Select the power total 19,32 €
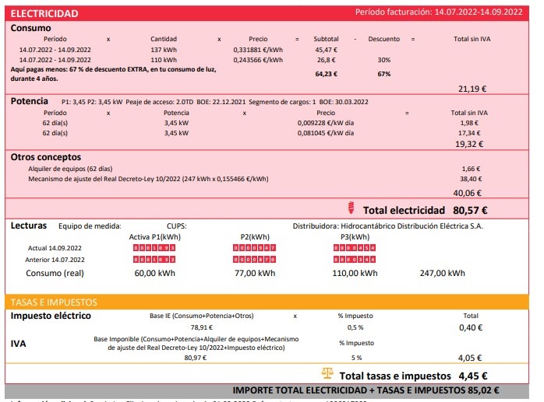Image resolution: width=544 pixels, height=402 pixels. 469,144
